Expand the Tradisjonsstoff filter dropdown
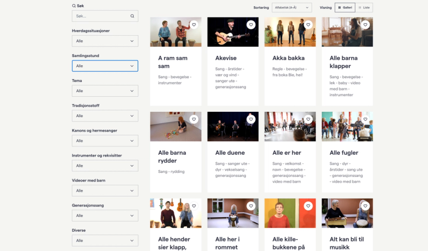Screen dimensions: 428x251 105,116
